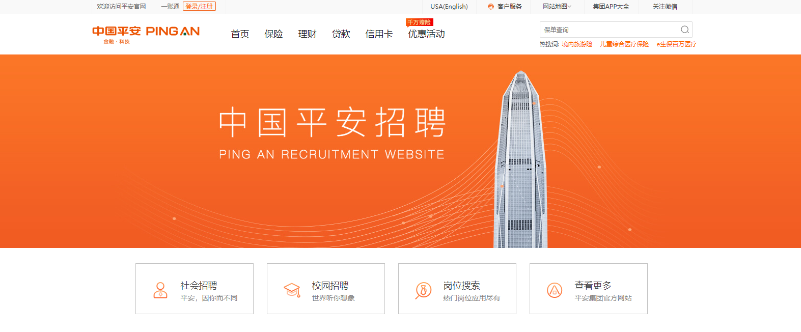Viewport: 801px width, 332px height.
Task: Click the 境内旅游险 hot search link
Action: (577, 44)
